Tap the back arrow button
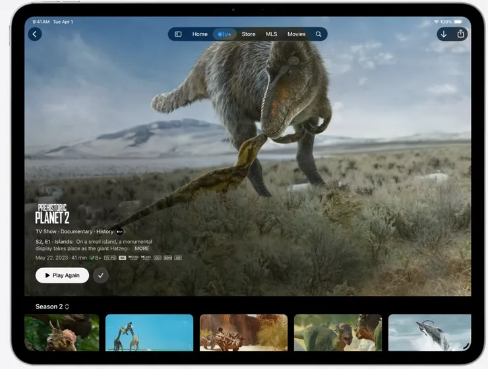The height and width of the screenshot is (369, 488). pos(35,34)
